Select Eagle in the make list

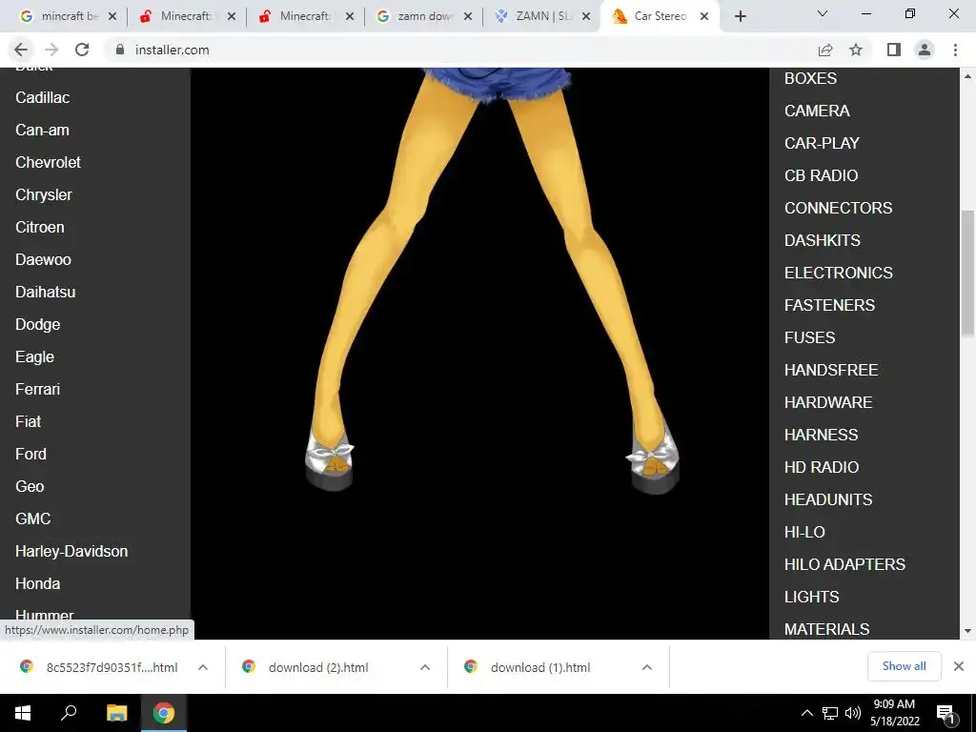tap(35, 356)
